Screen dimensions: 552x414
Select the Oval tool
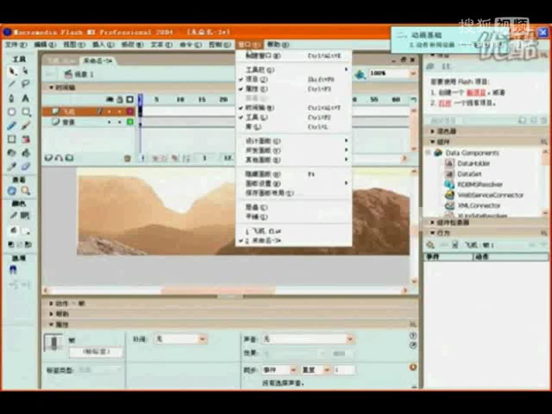(x=11, y=112)
